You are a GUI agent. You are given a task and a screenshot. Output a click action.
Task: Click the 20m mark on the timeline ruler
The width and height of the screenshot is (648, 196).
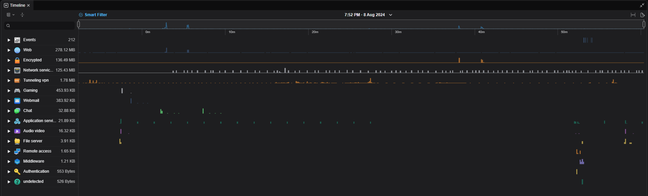tap(315, 32)
